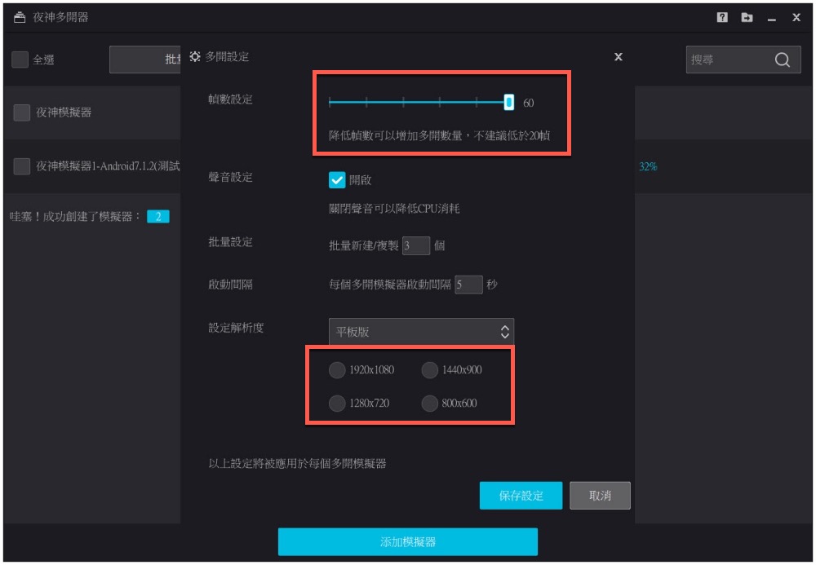Click the 夜神多開器 app logo icon

[20, 18]
